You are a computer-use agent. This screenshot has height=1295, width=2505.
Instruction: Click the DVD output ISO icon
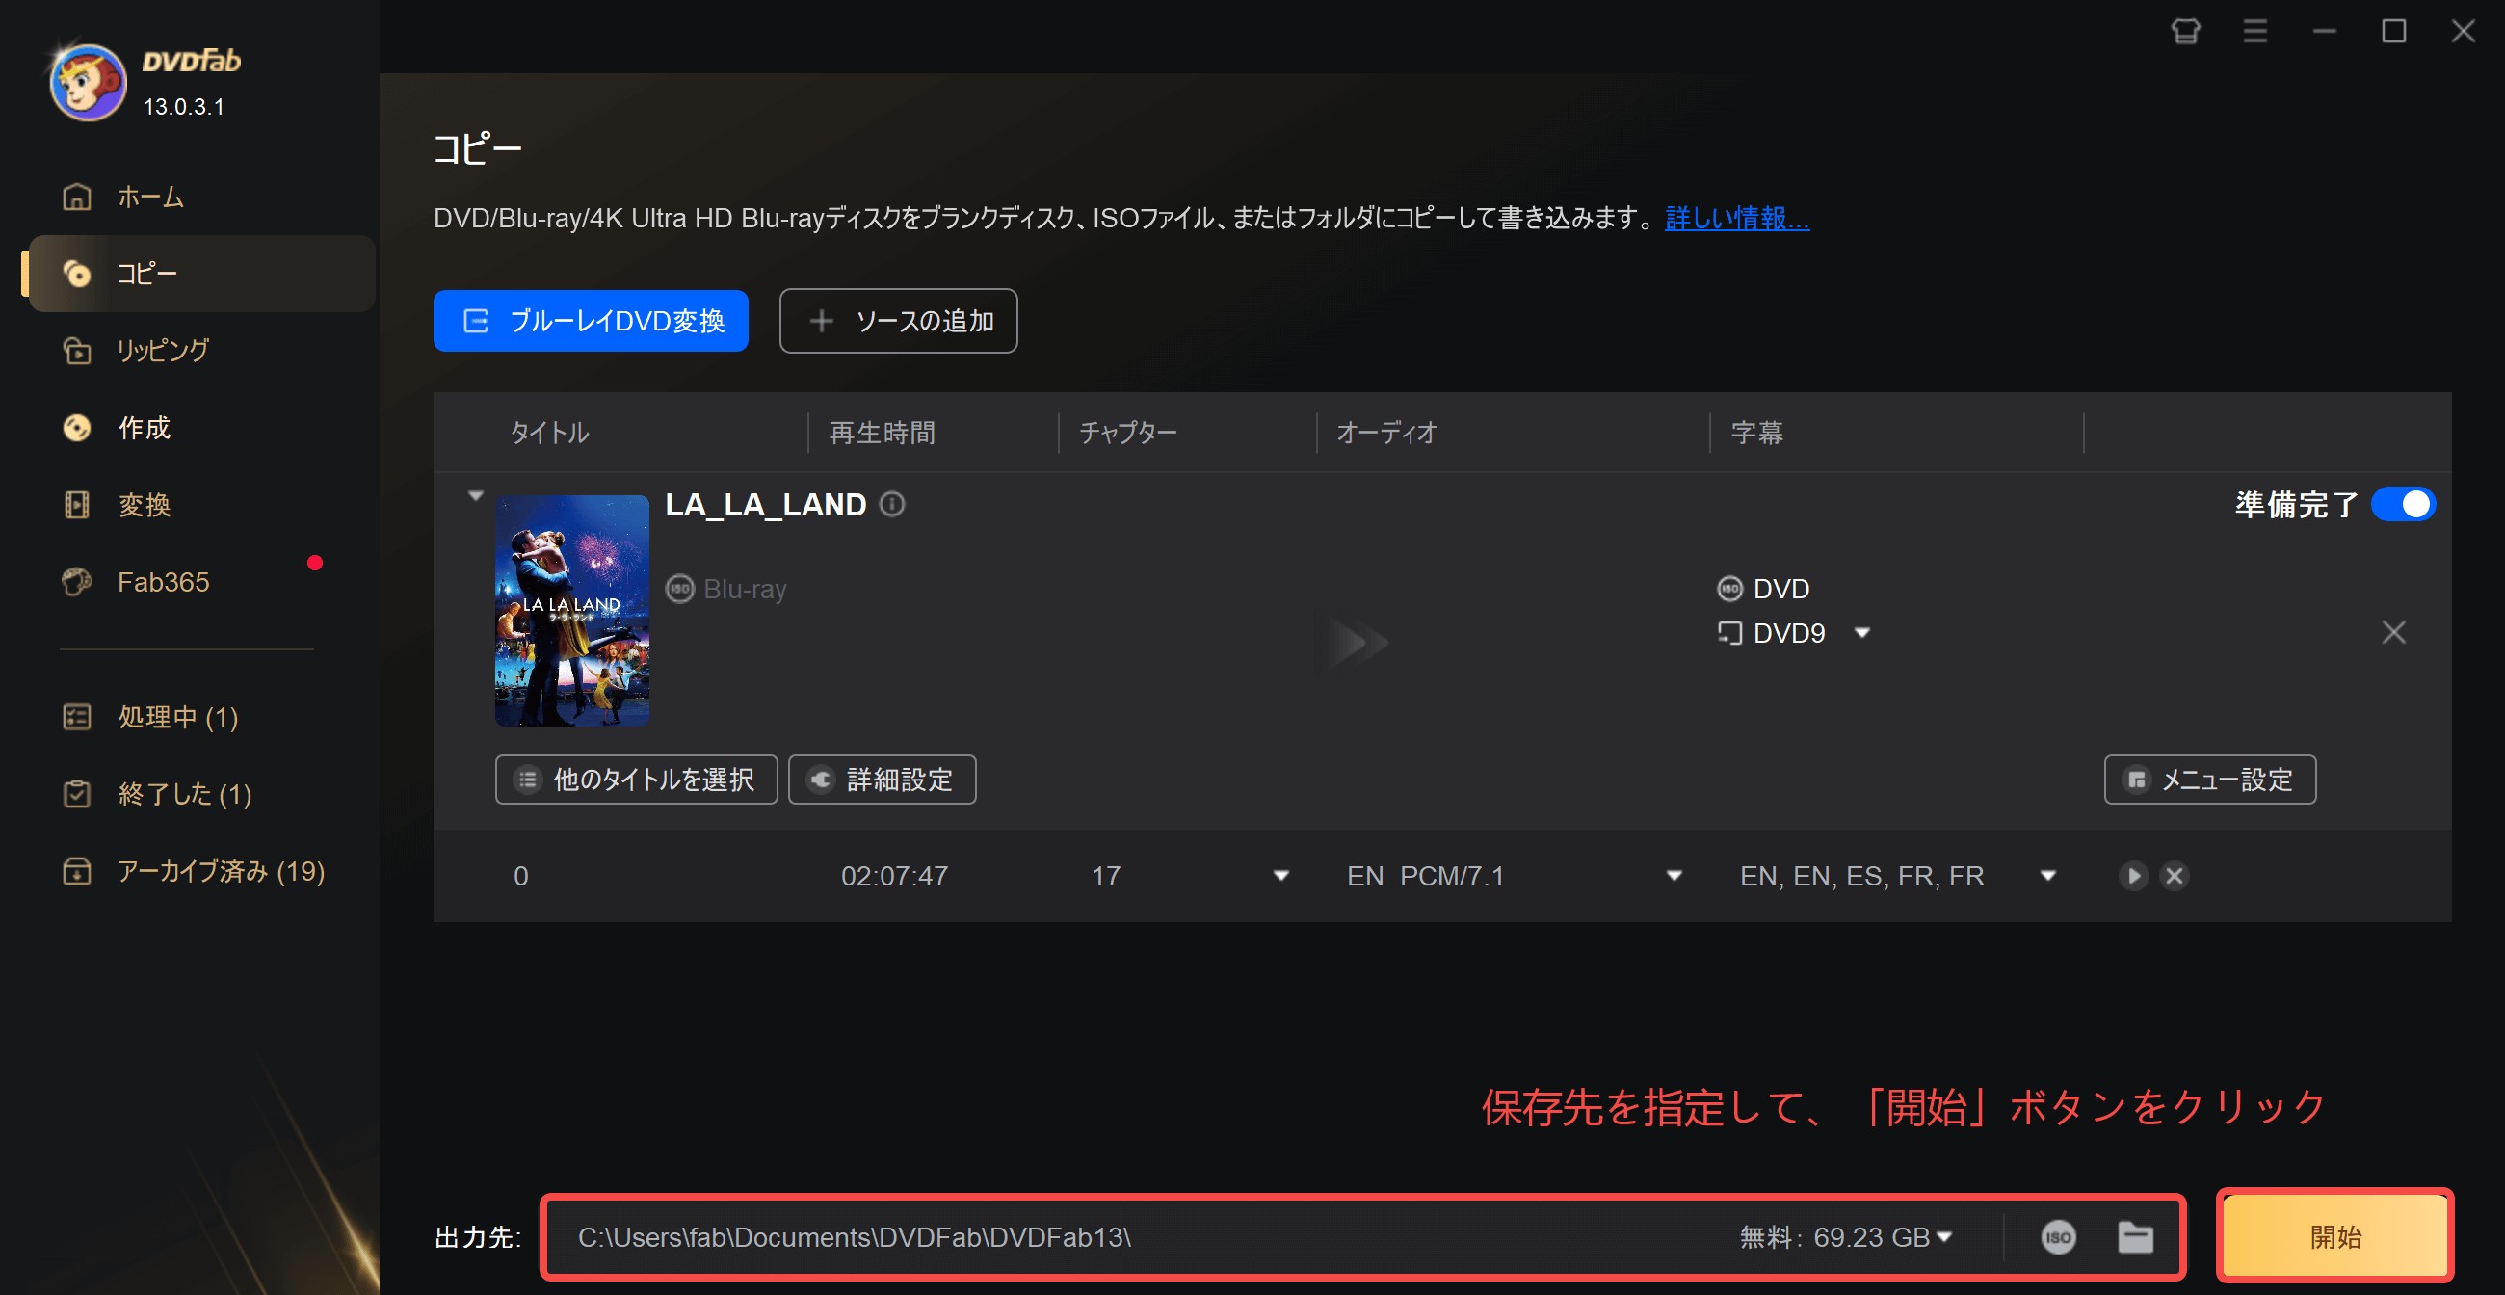[1729, 589]
